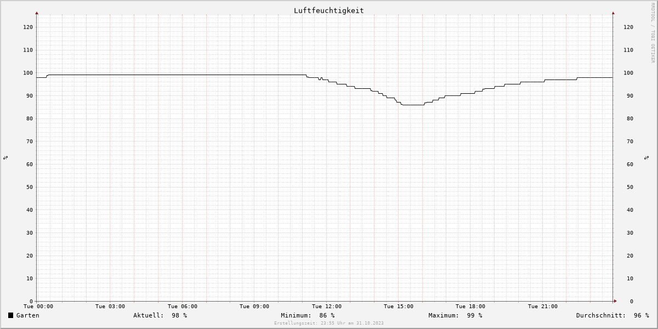Click the left axis 10 label

[x=30, y=279]
